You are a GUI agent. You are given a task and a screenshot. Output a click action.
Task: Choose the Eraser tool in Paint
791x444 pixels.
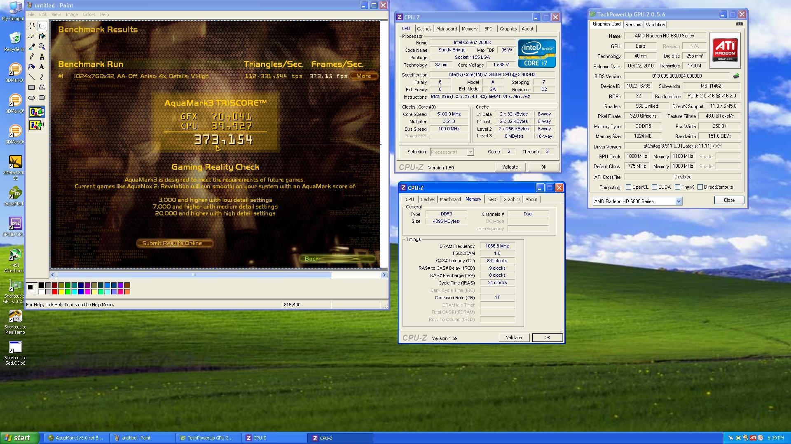coord(32,36)
